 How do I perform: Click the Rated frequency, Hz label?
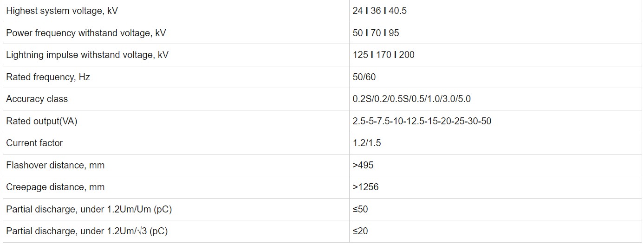[48, 77]
